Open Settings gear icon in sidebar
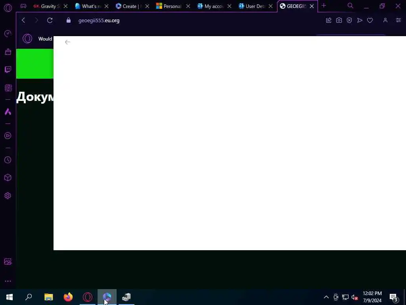 [x=8, y=195]
